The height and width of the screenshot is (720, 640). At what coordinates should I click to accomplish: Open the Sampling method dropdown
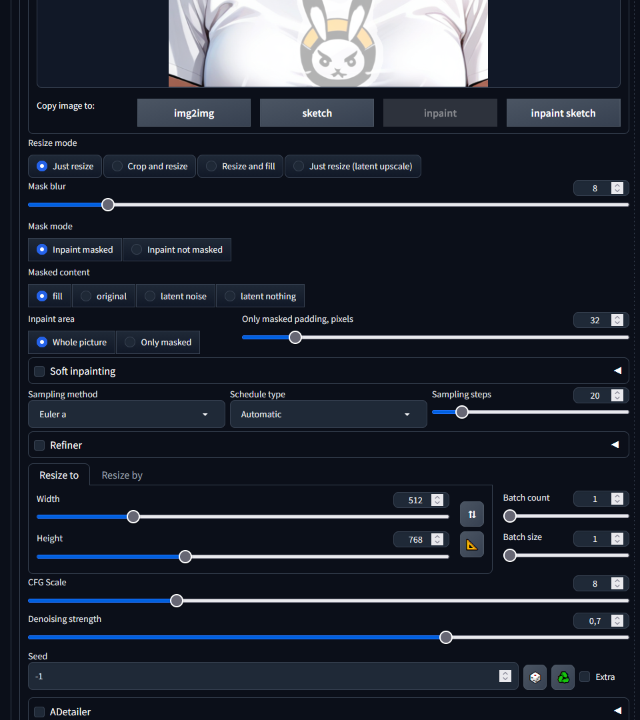click(127, 414)
